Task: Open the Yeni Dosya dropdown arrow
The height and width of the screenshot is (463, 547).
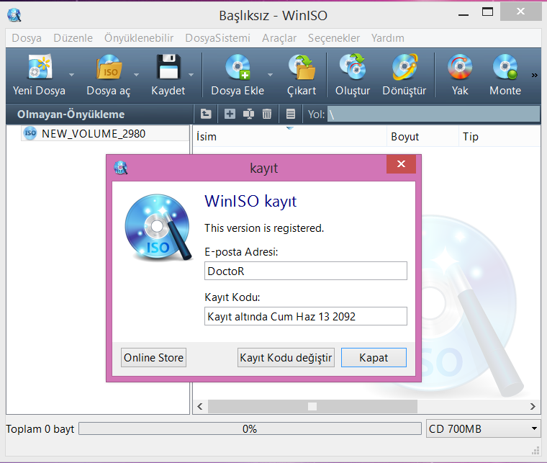Action: tap(71, 75)
